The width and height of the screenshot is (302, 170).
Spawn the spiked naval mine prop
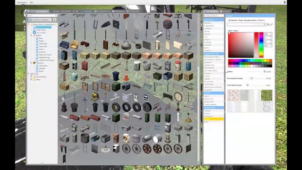(x=168, y=24)
